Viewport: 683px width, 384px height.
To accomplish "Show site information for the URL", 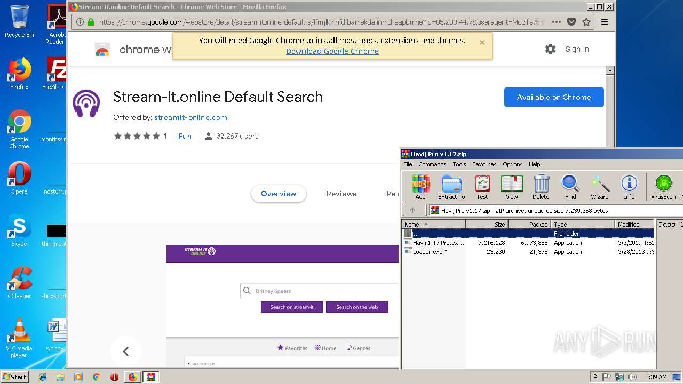I will coord(80,22).
